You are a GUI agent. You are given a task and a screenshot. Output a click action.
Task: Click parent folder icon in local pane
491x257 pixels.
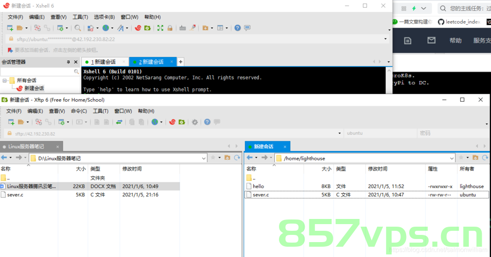pyautogui.click(x=227, y=158)
